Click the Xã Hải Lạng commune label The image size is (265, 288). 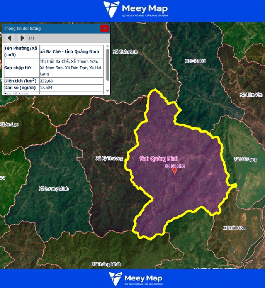pos(245,159)
